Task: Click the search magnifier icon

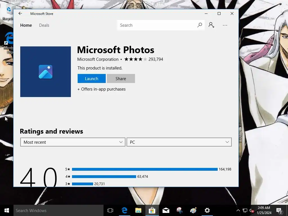Action: click(200, 25)
